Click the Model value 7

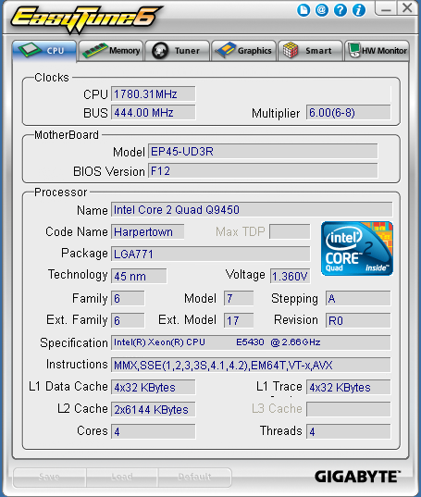tap(239, 298)
